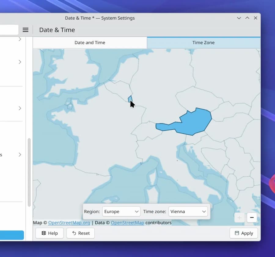The width and height of the screenshot is (275, 257).
Task: Follow the OpenStreetMap contributors data link
Action: point(127,223)
